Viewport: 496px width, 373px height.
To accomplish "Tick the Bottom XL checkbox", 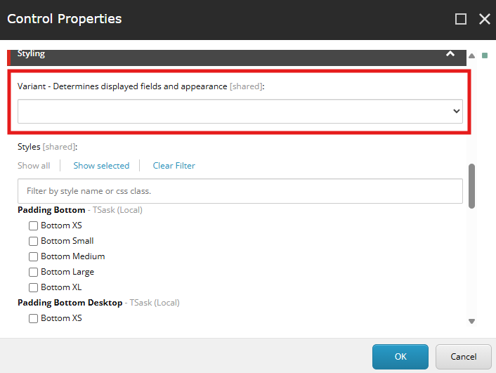I will 33,287.
